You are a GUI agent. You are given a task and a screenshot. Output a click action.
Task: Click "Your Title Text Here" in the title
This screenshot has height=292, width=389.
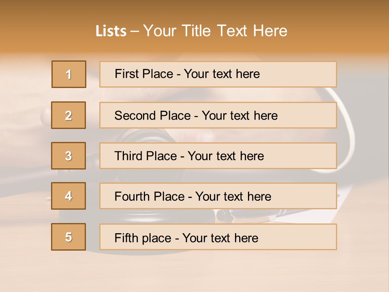pos(215,31)
